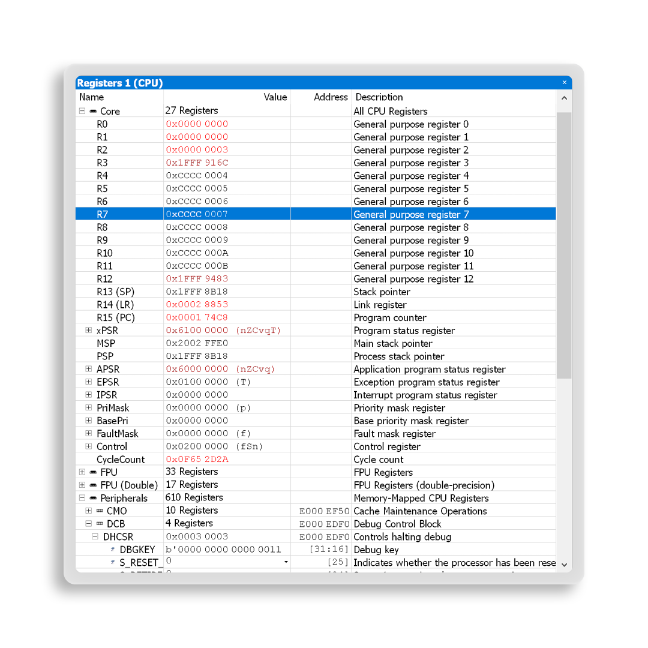Click the Peripherals chip icon
The height and width of the screenshot is (648, 648).
tap(93, 499)
